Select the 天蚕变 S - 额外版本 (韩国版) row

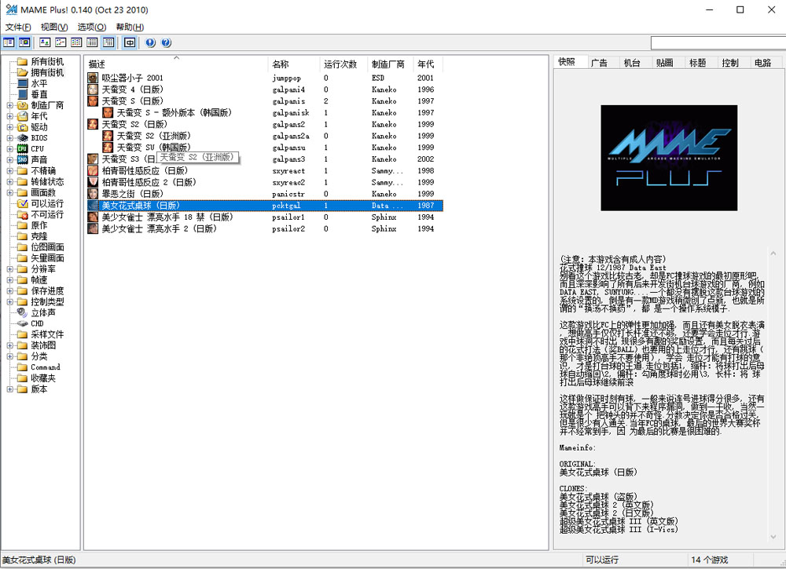(265, 112)
